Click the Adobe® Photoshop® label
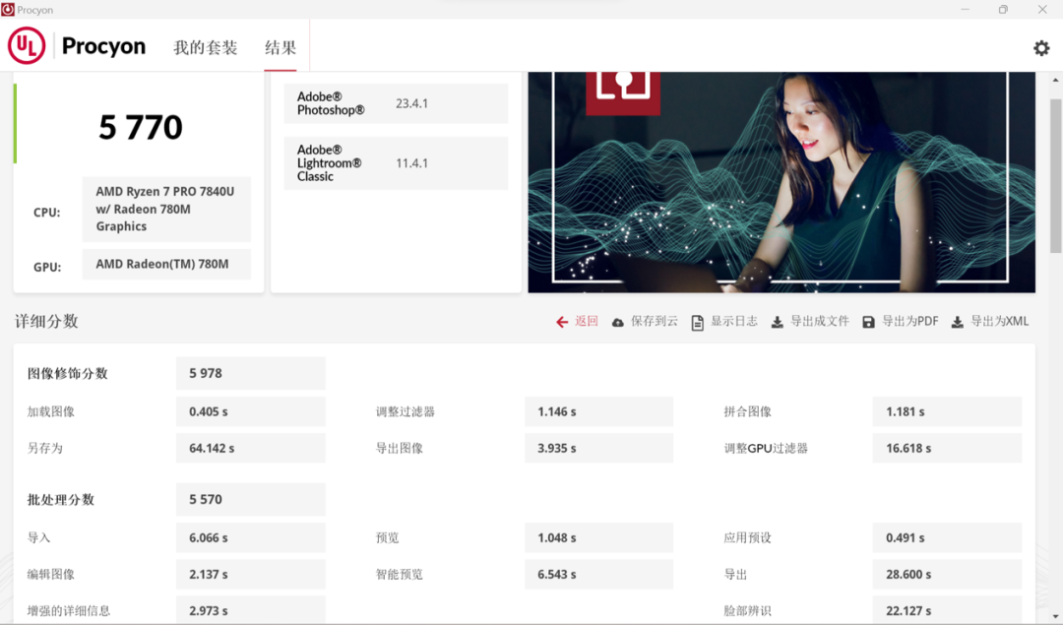Screen dimensions: 1063x625 pos(331,103)
